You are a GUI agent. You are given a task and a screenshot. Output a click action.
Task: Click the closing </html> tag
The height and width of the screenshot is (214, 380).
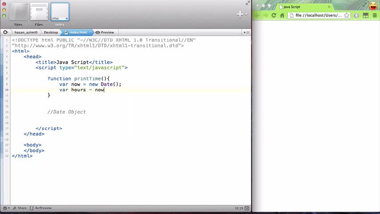pyautogui.click(x=22, y=156)
